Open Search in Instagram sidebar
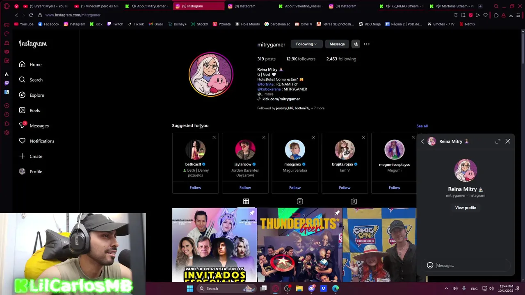 pyautogui.click(x=30, y=80)
